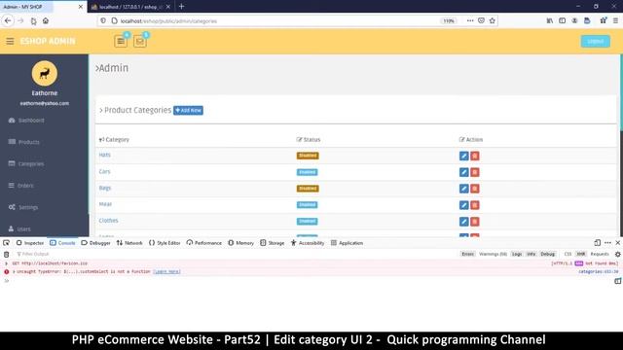The height and width of the screenshot is (350, 623).
Task: Open the Firefox library icon
Action: point(549,20)
